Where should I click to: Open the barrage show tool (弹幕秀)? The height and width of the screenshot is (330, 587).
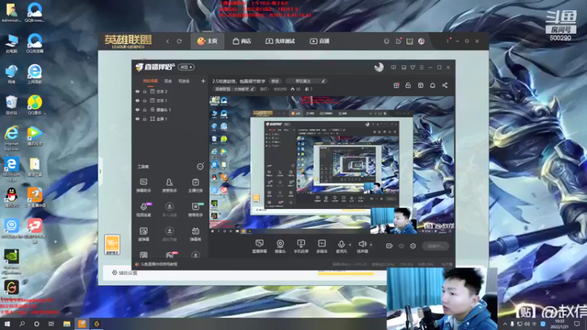195,234
